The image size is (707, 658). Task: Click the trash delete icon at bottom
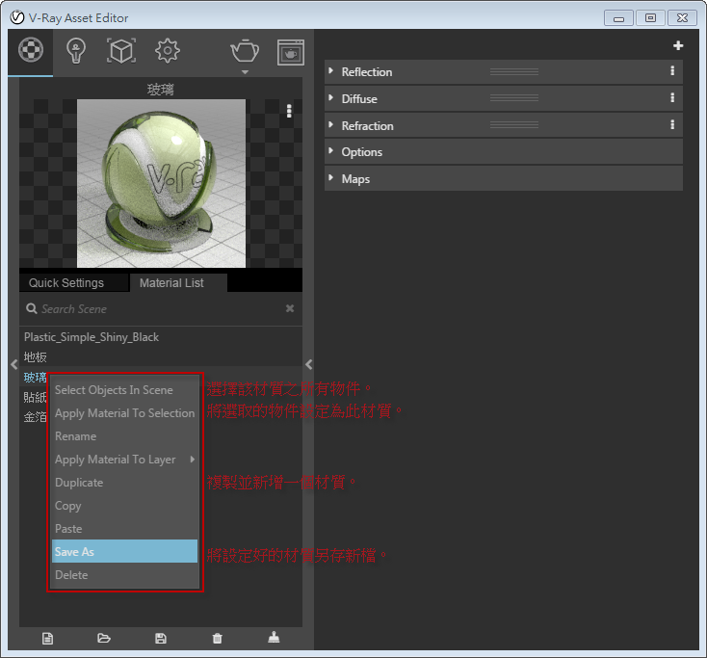(x=217, y=638)
